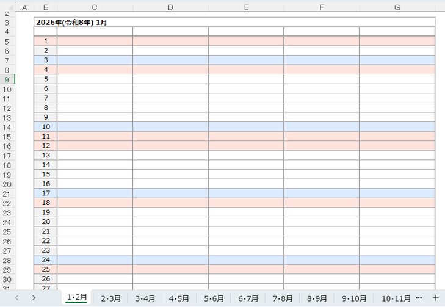Select the row 14 header
This screenshot has height=307, width=445.
coord(7,127)
